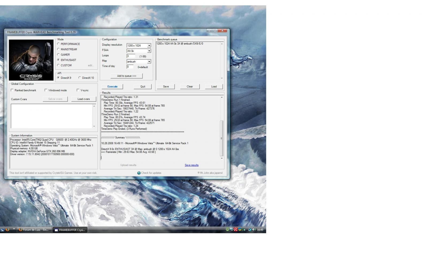The image size is (428, 267).
Task: Click the Processor line in System Information
Action: 51,140
